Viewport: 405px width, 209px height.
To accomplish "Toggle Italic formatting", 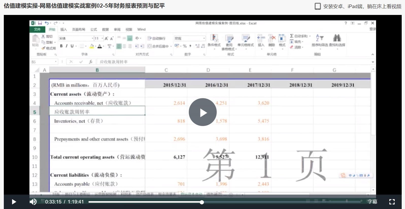I will pos(66,46).
